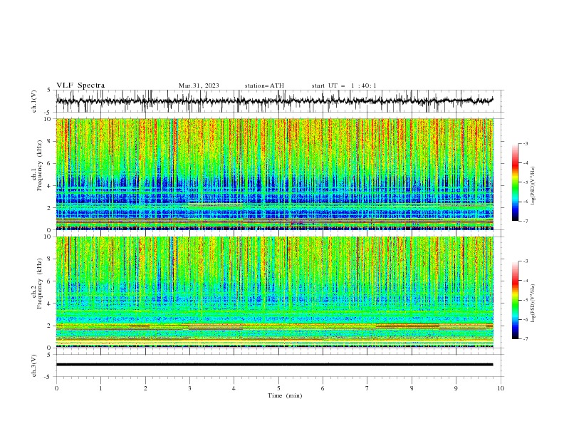This screenshot has height=436, width=564.
Task: Click the ch.1 frequency tick label '8'
Action: (50, 141)
